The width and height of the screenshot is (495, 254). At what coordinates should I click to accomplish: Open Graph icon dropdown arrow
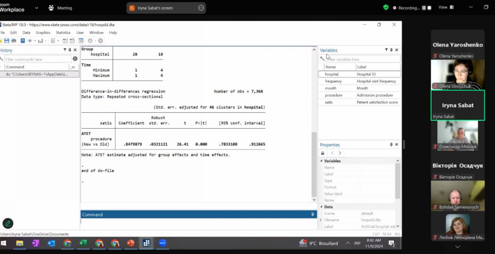click(45, 41)
